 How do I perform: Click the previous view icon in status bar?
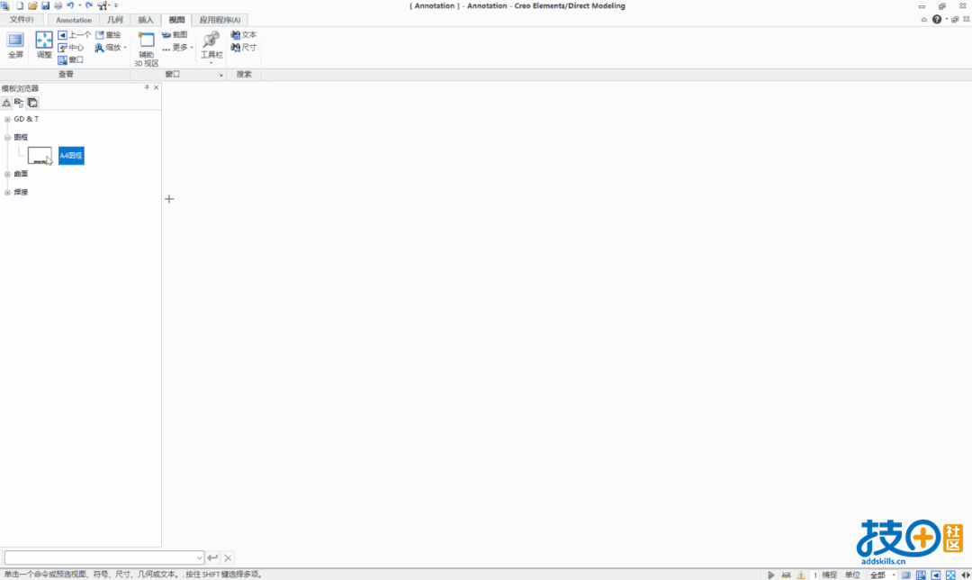[936, 575]
